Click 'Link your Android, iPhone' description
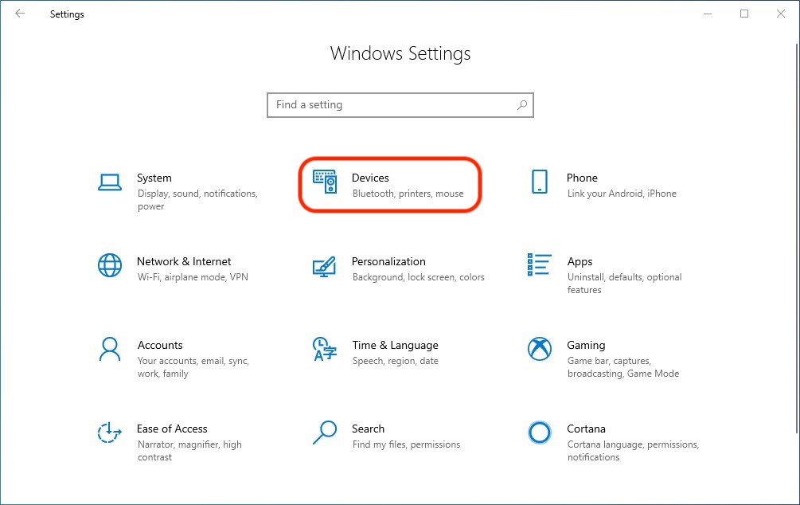The image size is (800, 505). [622, 194]
